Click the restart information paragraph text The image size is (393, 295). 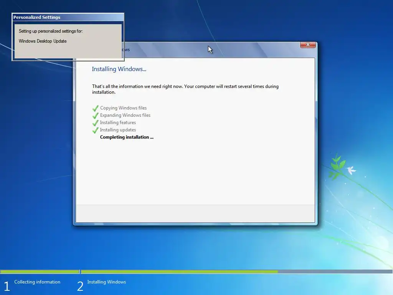185,89
